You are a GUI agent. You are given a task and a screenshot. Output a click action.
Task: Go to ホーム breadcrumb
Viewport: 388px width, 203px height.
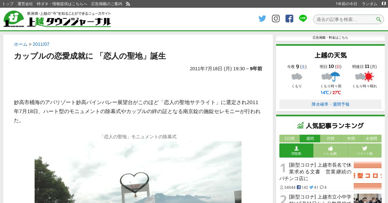point(21,44)
